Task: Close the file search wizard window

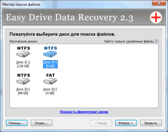Action: tap(159, 3)
